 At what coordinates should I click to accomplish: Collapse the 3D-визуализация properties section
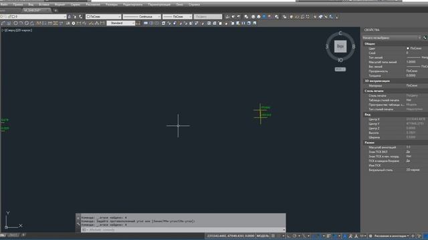click(x=377, y=81)
